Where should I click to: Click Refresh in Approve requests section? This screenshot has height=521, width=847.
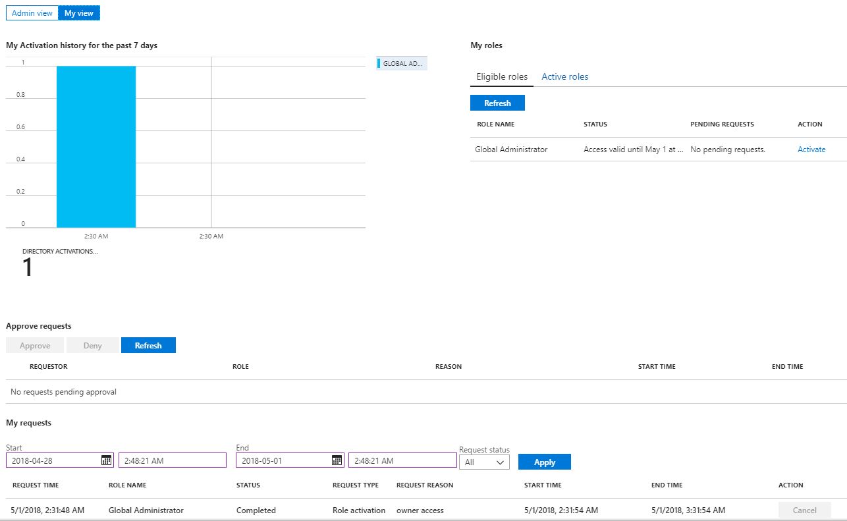click(x=148, y=345)
